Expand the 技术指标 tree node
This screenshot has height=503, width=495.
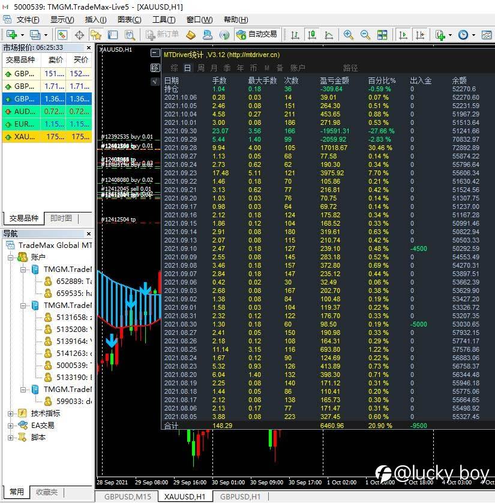[x=11, y=413]
